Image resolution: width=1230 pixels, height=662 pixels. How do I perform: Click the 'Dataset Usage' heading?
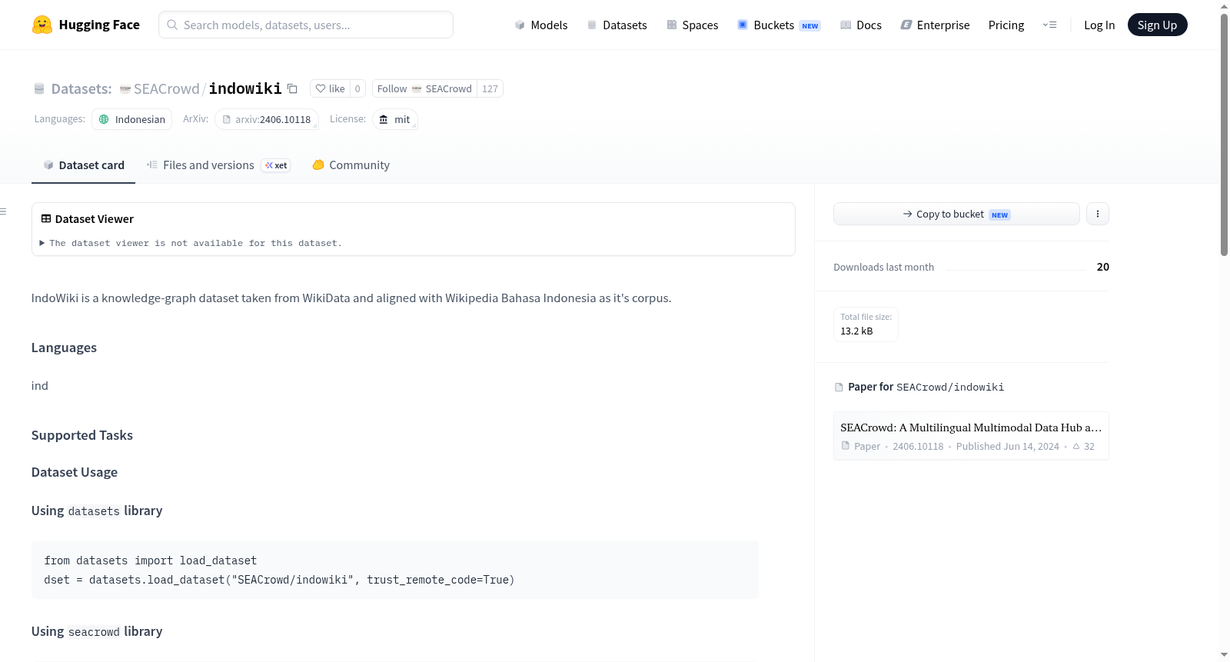[x=75, y=472]
